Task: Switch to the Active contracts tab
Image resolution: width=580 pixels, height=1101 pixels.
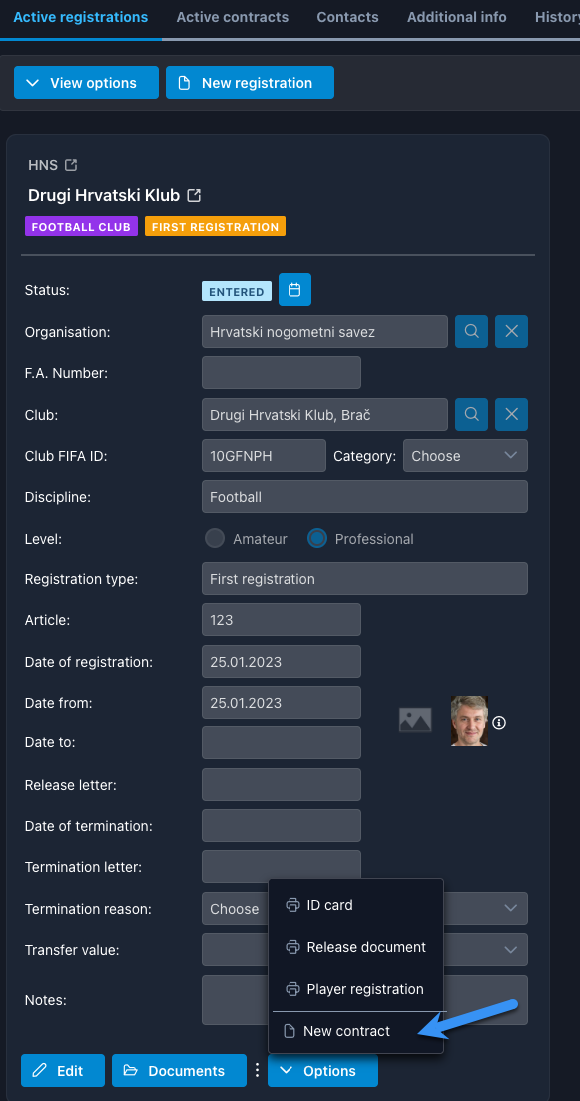Action: [x=233, y=17]
